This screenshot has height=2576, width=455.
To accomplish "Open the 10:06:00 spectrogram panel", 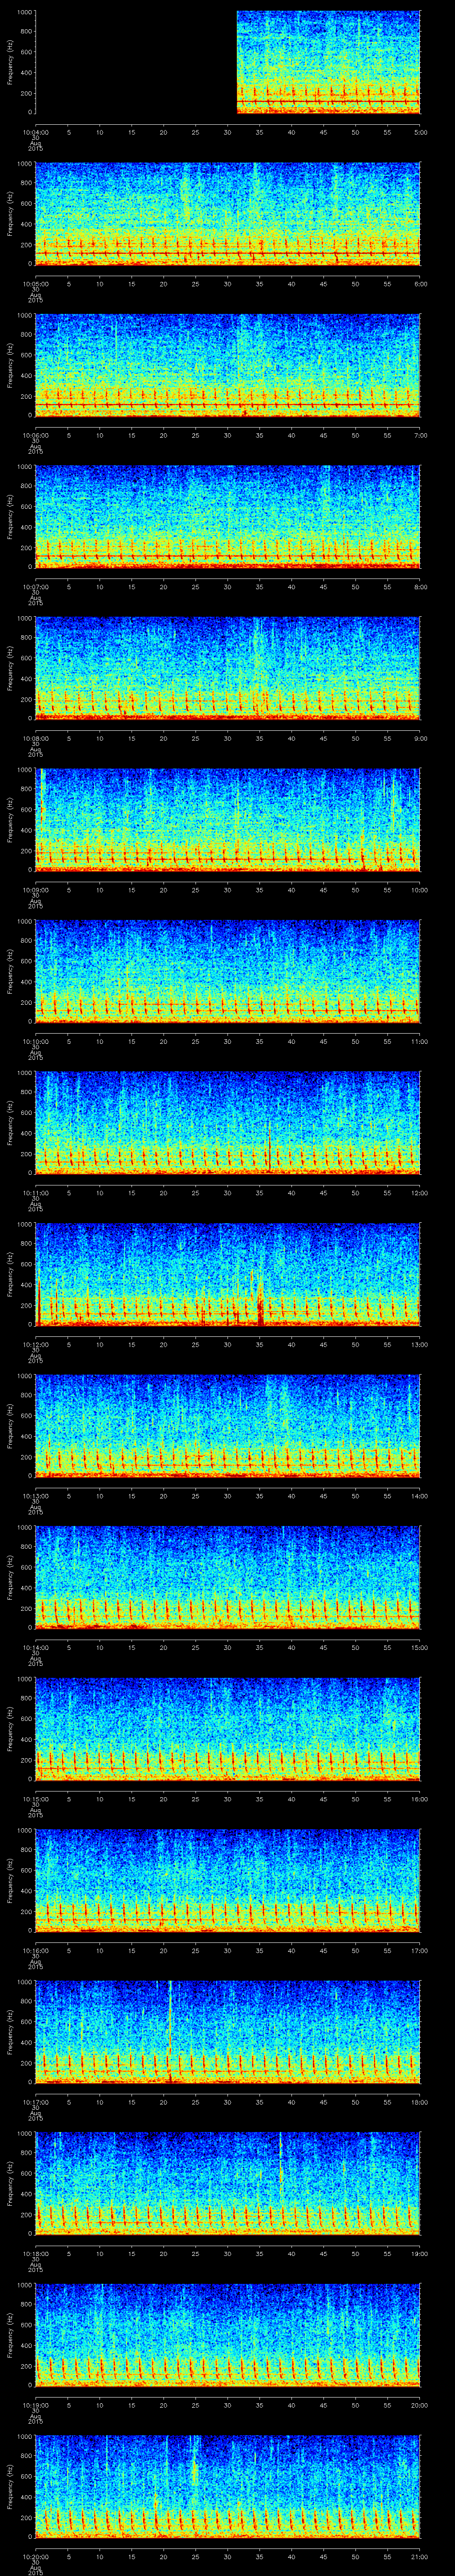I will pos(228,365).
